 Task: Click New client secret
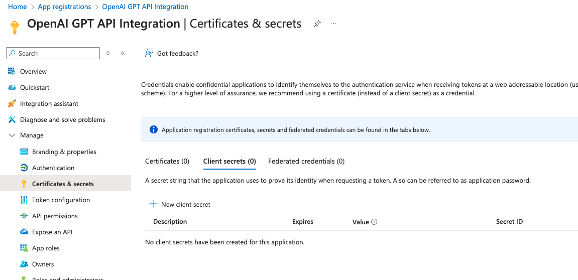(x=180, y=204)
